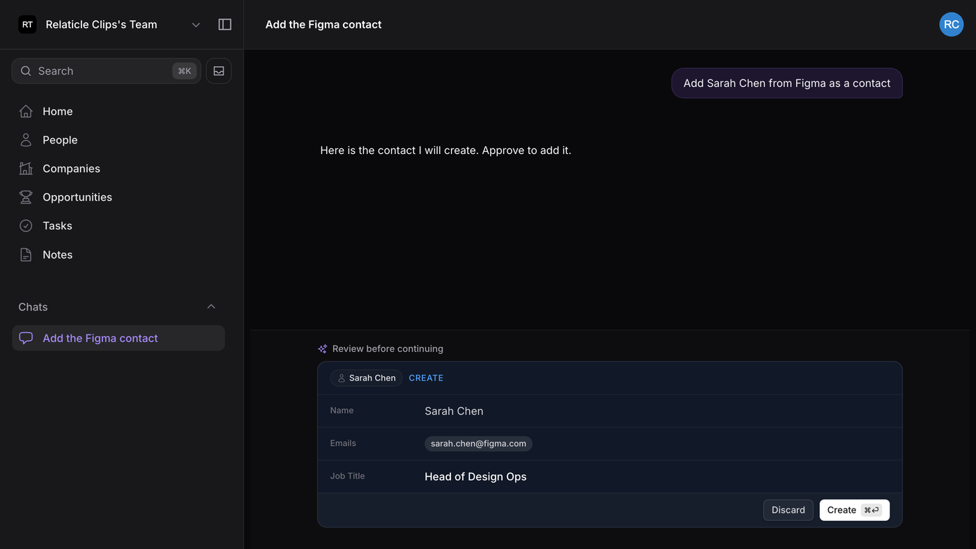Click the chat bubble icon in Chats
976x549 pixels.
pyautogui.click(x=26, y=338)
